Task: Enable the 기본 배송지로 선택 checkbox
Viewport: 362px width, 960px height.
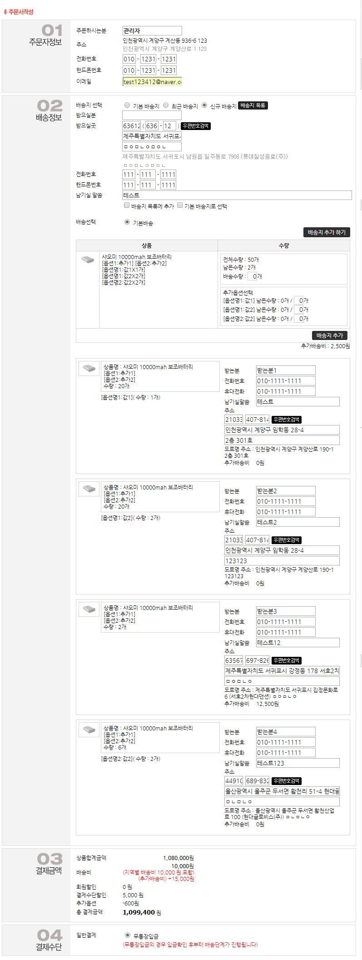Action: click(x=180, y=205)
